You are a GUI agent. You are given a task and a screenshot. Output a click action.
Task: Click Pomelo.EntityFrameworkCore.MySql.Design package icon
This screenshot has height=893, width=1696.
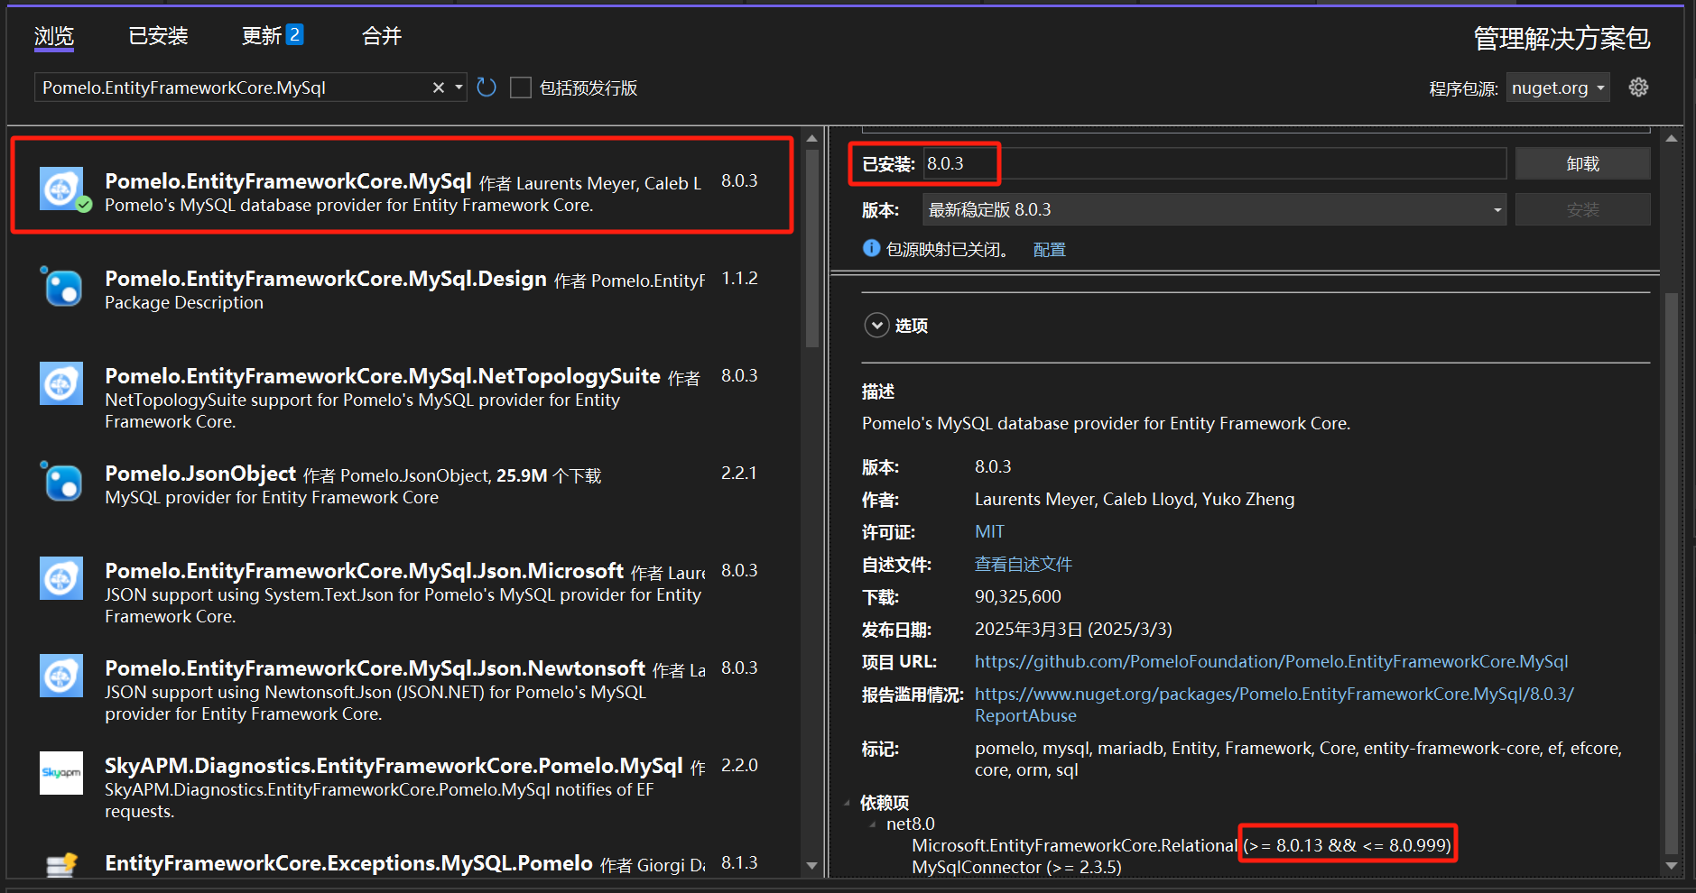coord(61,286)
